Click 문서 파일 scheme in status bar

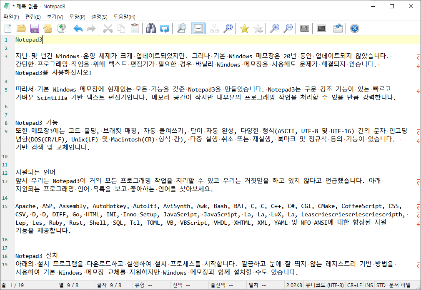(x=400, y=285)
